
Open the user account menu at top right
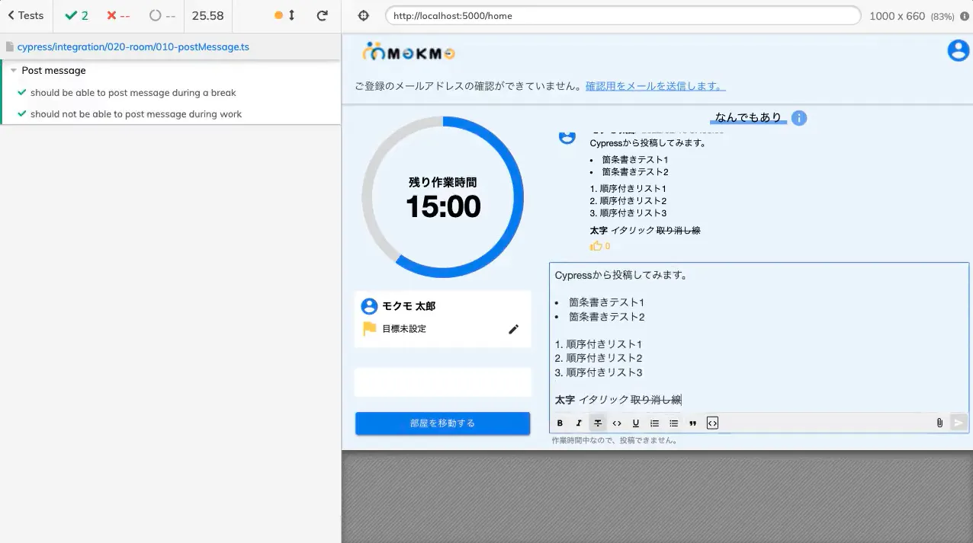click(957, 50)
